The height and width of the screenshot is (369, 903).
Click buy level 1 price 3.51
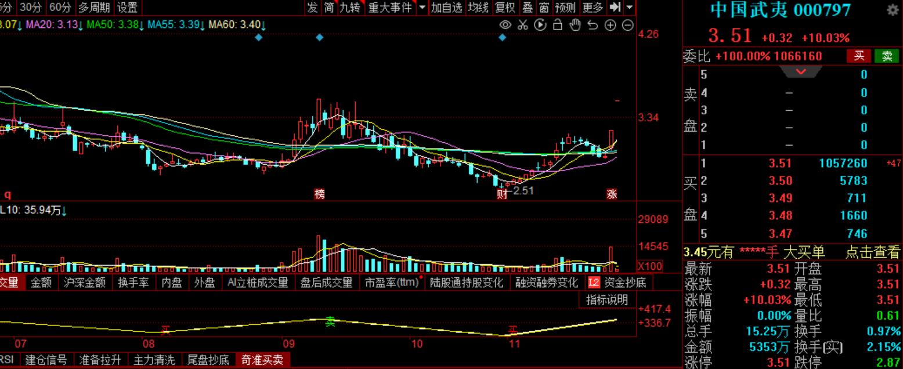(x=780, y=164)
